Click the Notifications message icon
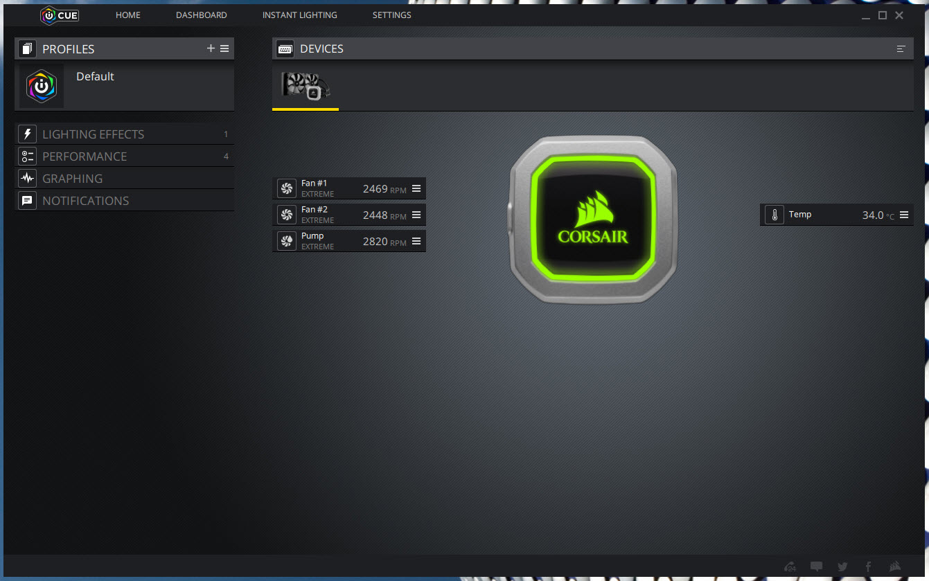This screenshot has width=929, height=581. (x=27, y=200)
